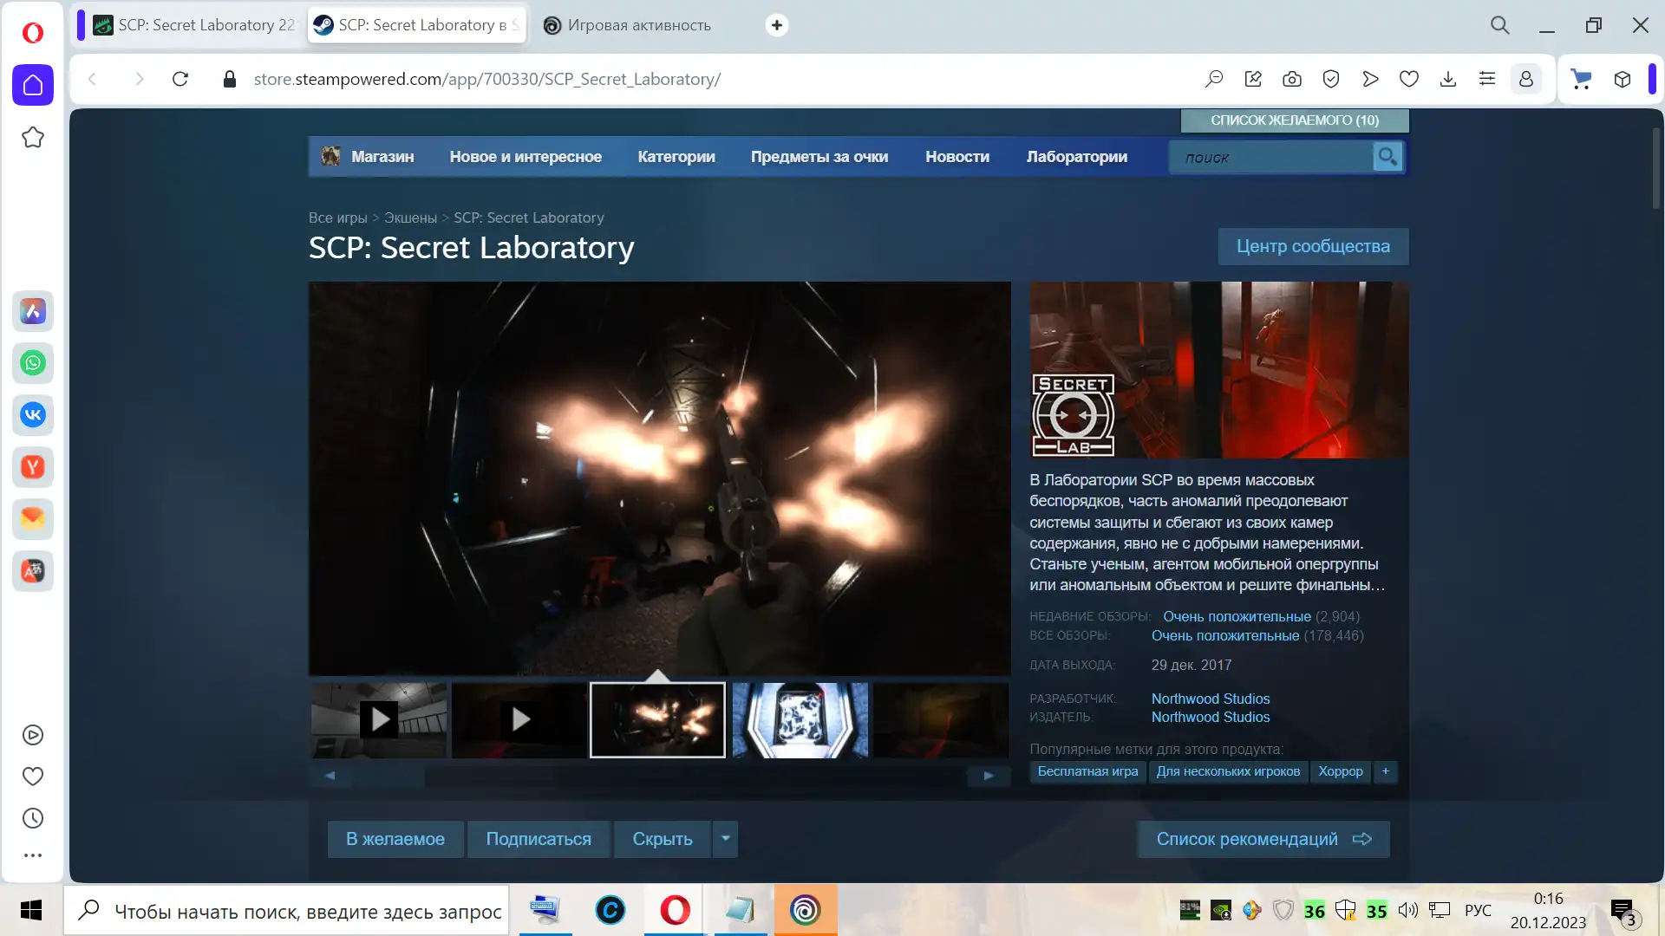1665x936 pixels.
Task: Take a snapshot with the camera icon
Action: [1292, 79]
